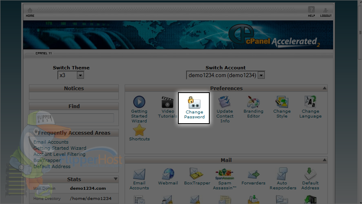Collapse the Mail section arrow

tap(325, 160)
